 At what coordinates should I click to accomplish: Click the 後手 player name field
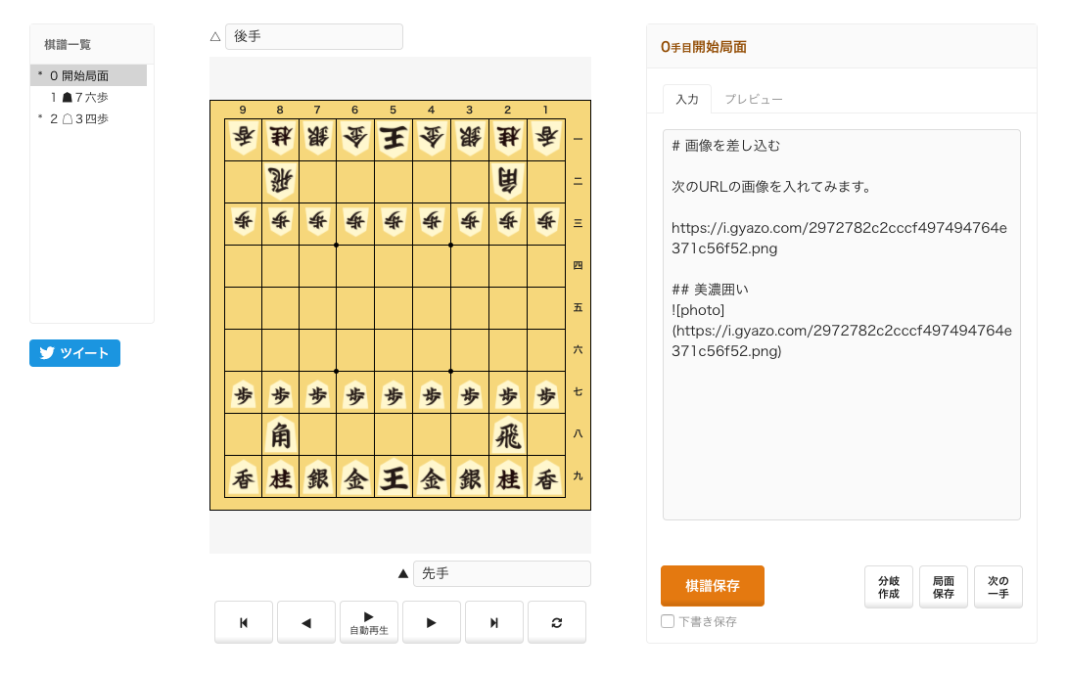tap(313, 36)
